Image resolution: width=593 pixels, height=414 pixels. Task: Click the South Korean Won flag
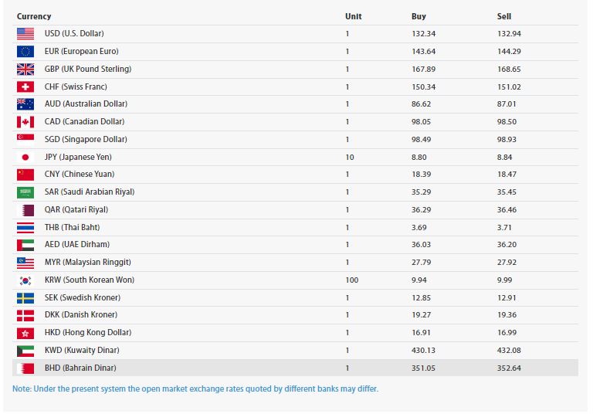[x=25, y=280]
